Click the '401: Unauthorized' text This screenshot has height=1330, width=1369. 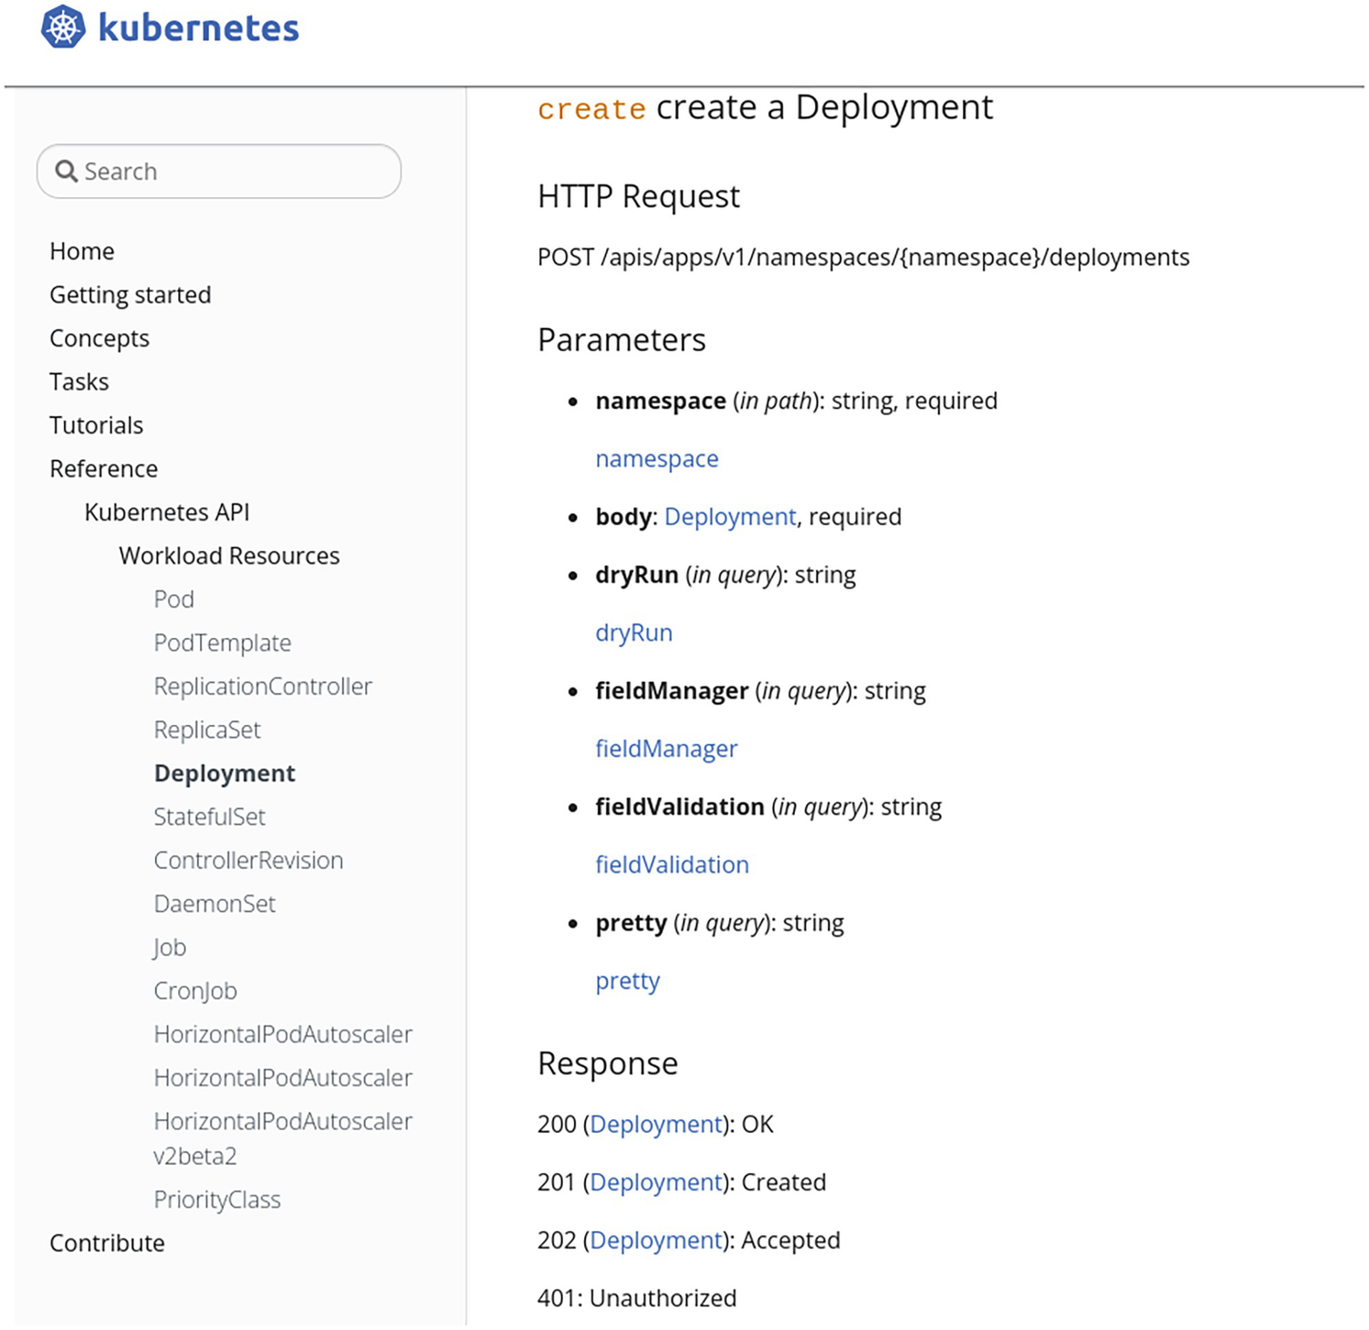tap(637, 1298)
